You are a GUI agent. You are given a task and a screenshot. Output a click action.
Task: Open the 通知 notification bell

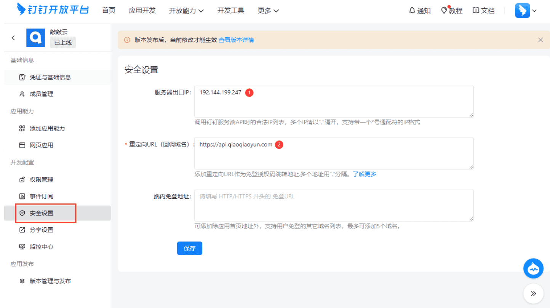[x=419, y=11]
